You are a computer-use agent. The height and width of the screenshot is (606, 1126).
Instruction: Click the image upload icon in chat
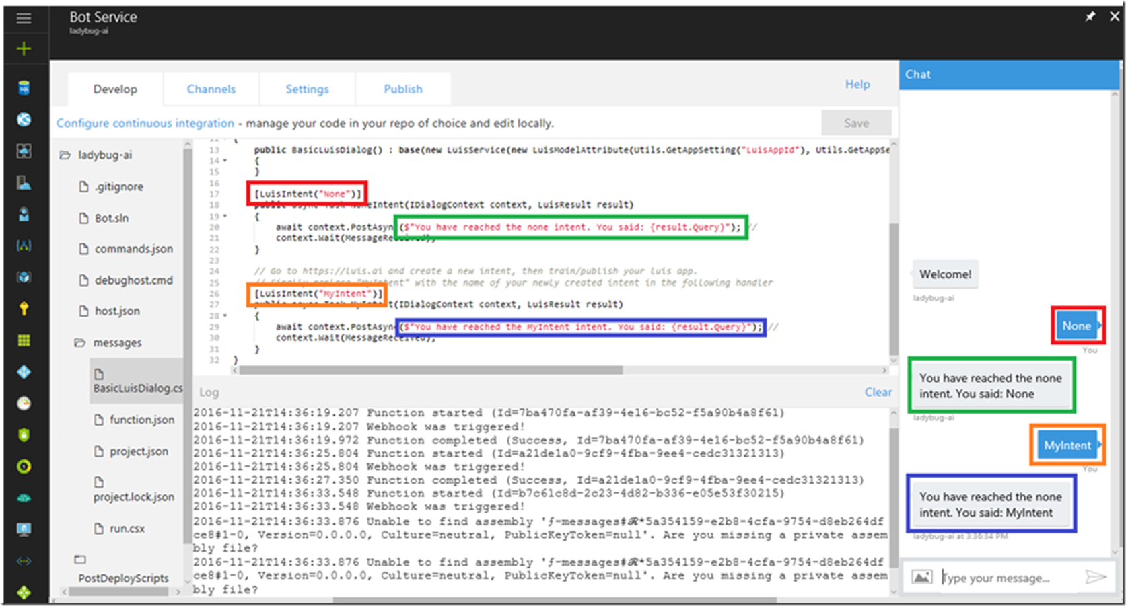click(x=921, y=576)
